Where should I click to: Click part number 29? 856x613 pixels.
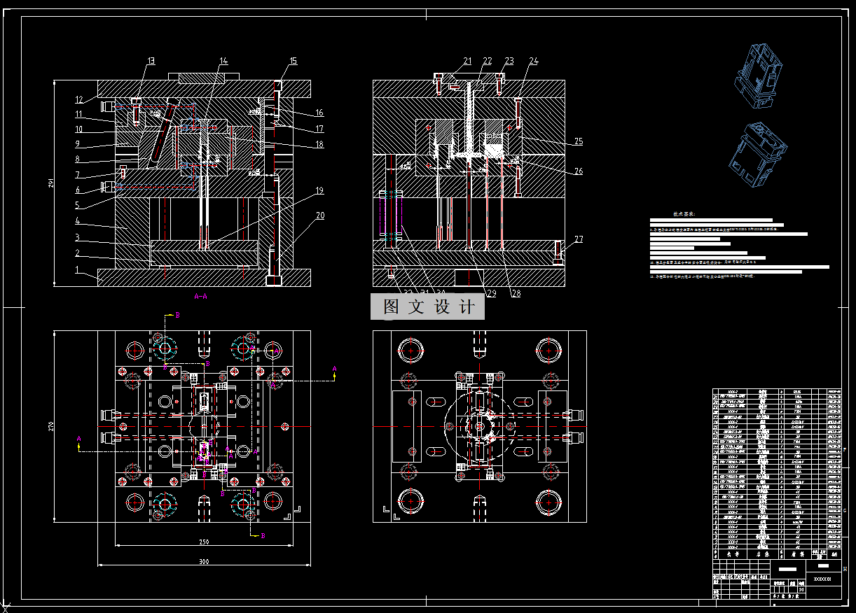(491, 294)
